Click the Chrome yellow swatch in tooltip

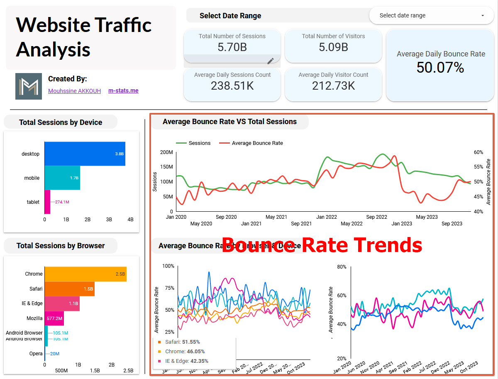click(x=159, y=352)
